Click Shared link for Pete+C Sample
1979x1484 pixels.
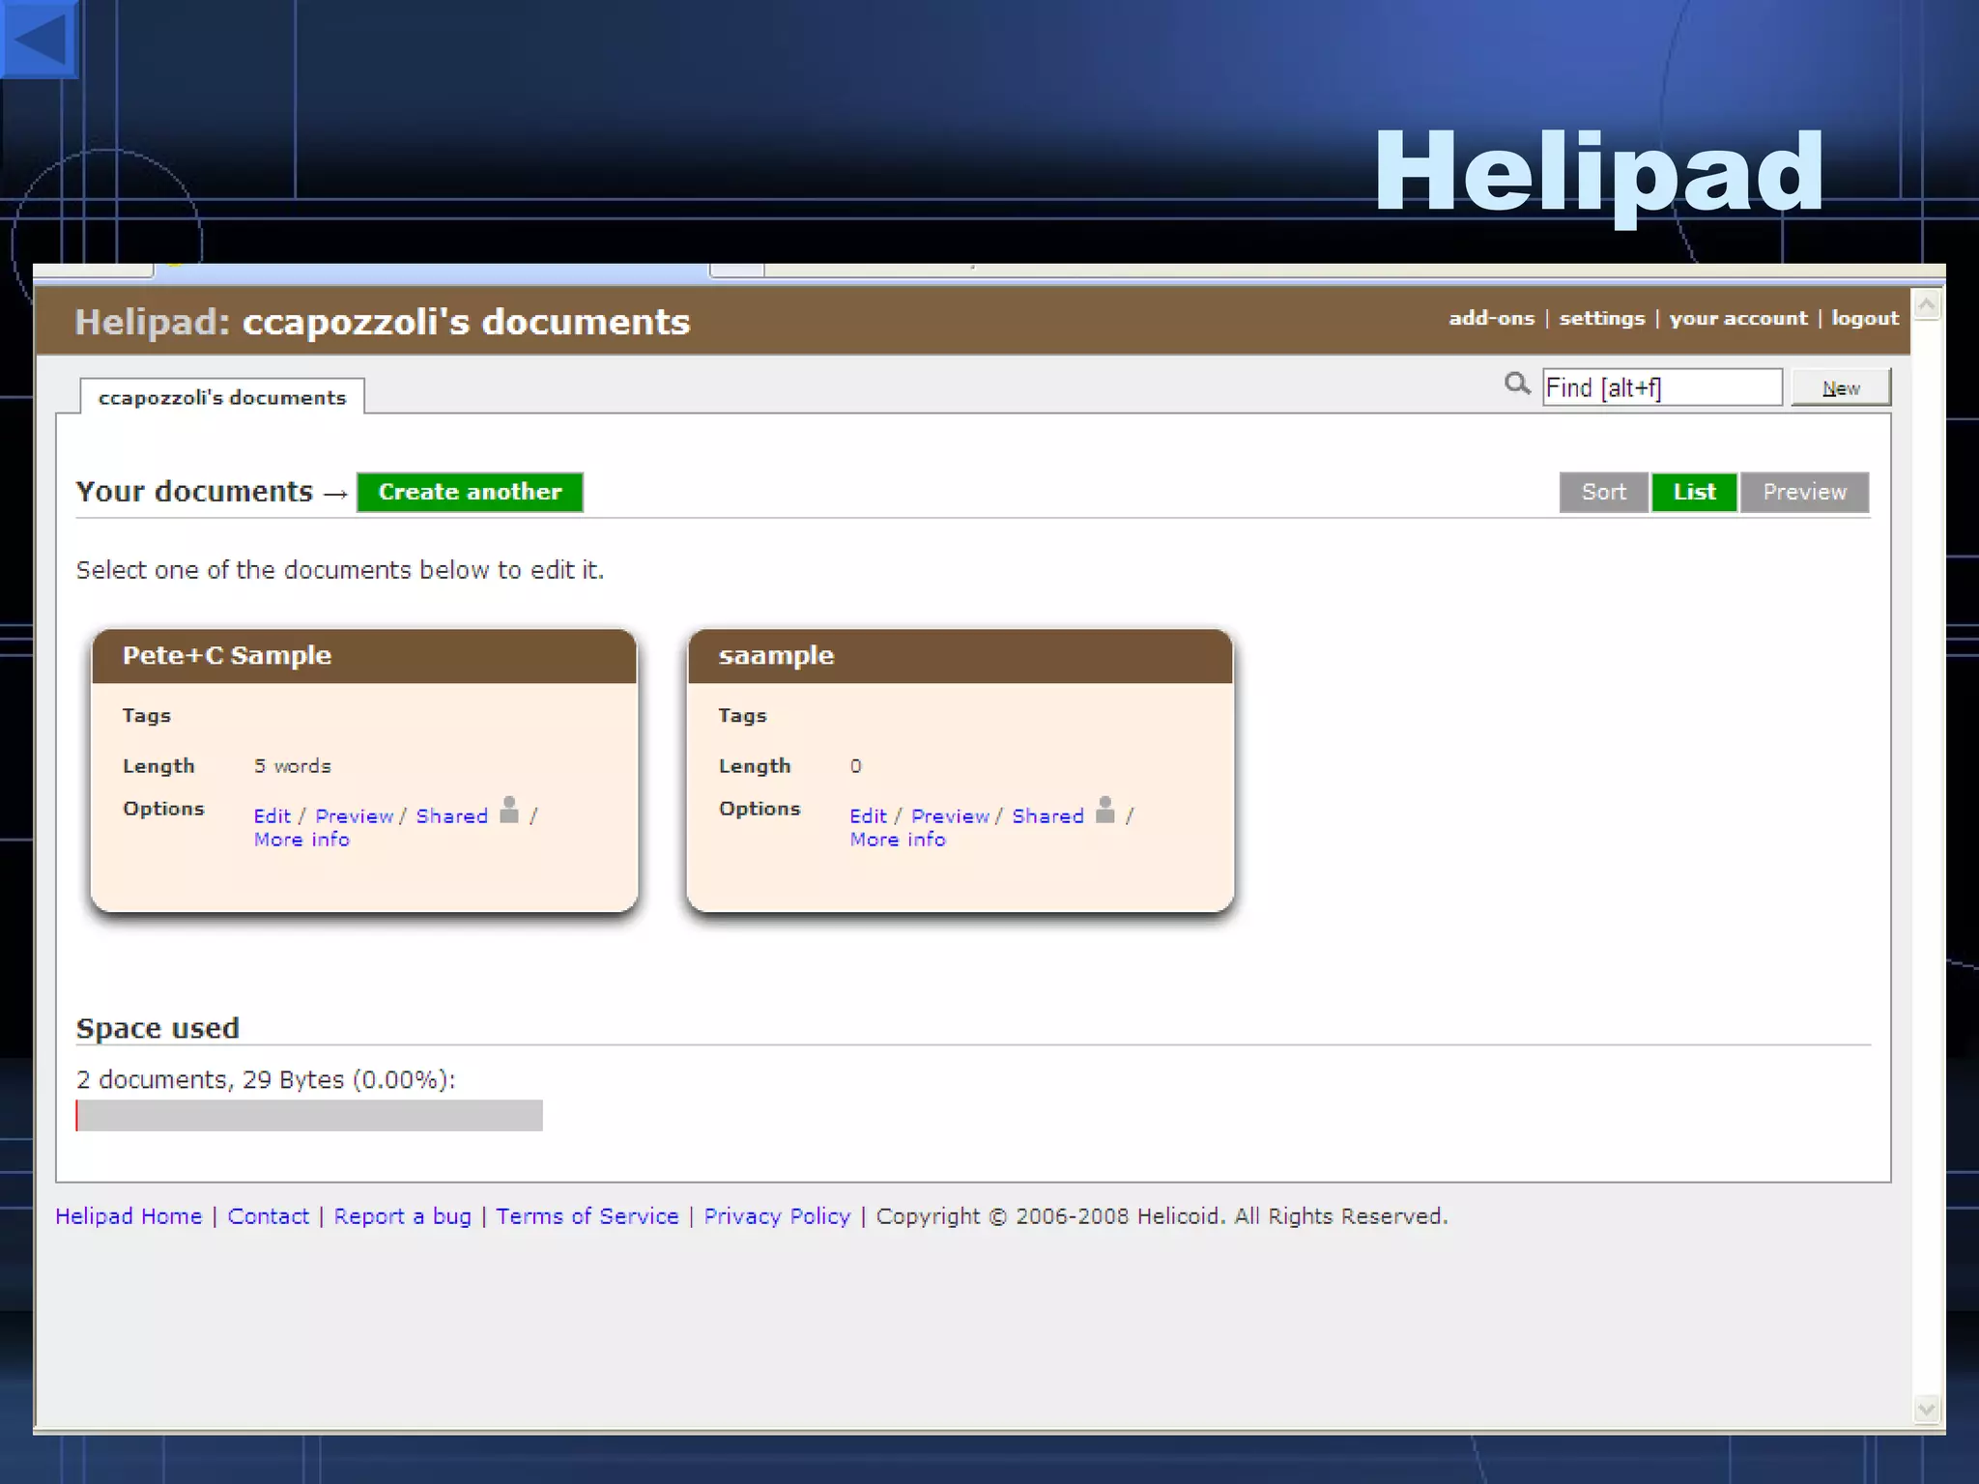tap(451, 815)
